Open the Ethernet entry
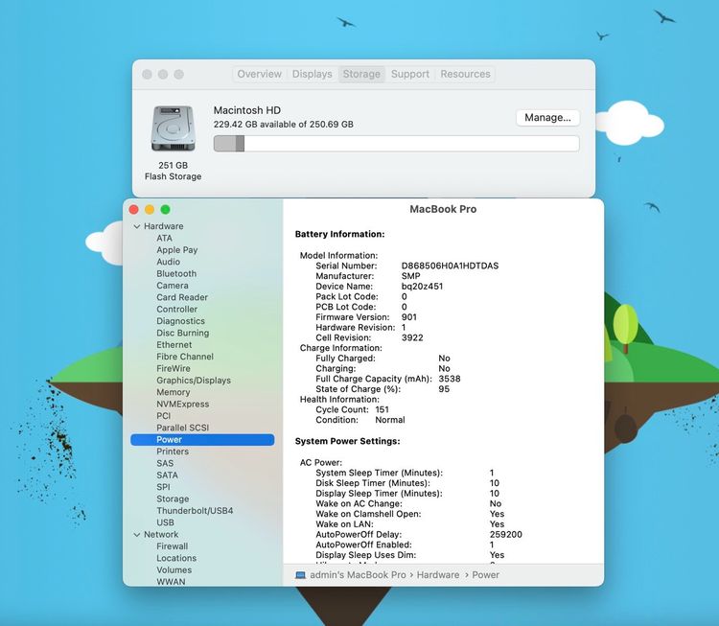The height and width of the screenshot is (626, 719). click(174, 345)
